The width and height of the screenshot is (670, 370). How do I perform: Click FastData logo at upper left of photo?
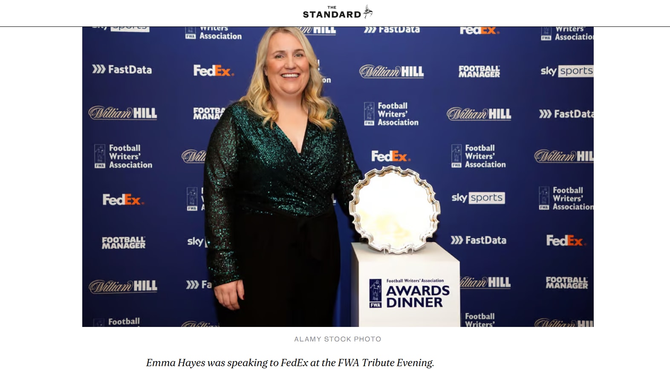coord(122,69)
